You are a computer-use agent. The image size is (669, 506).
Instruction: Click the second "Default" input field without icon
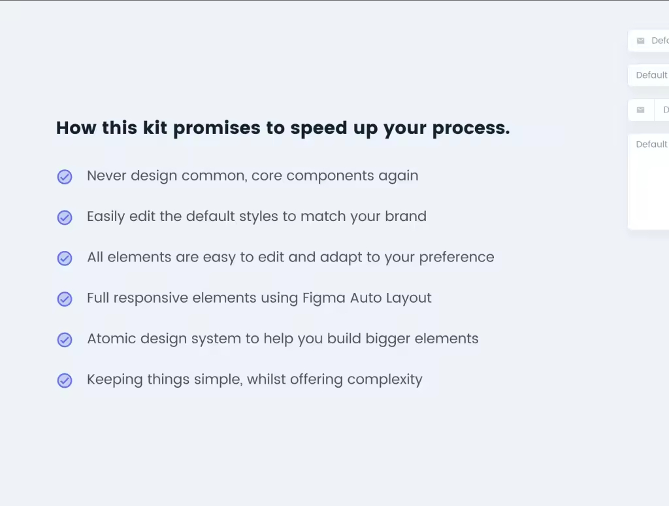[x=651, y=75]
